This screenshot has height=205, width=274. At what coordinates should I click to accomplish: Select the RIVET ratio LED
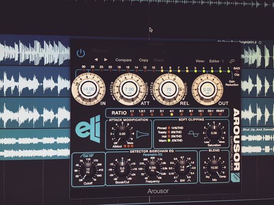click(x=220, y=115)
